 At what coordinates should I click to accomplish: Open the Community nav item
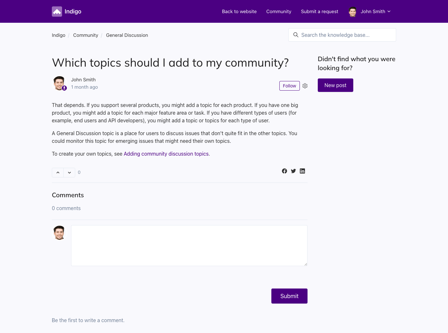pos(278,12)
